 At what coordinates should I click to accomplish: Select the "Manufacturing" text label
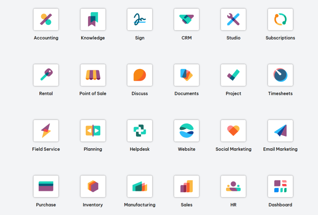[140, 205]
